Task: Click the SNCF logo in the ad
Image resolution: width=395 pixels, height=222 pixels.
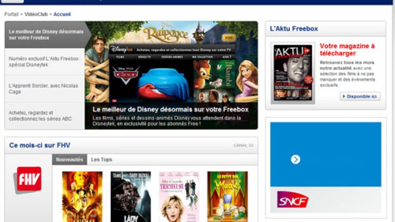Action: point(292,199)
